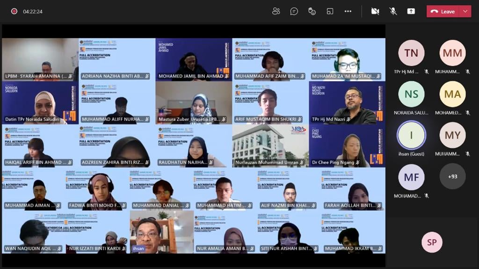
Task: Open the breakout rooms icon
Action: point(330,11)
